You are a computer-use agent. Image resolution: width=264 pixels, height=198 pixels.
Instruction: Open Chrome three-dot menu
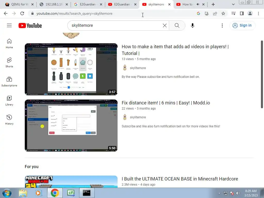coord(258,13)
